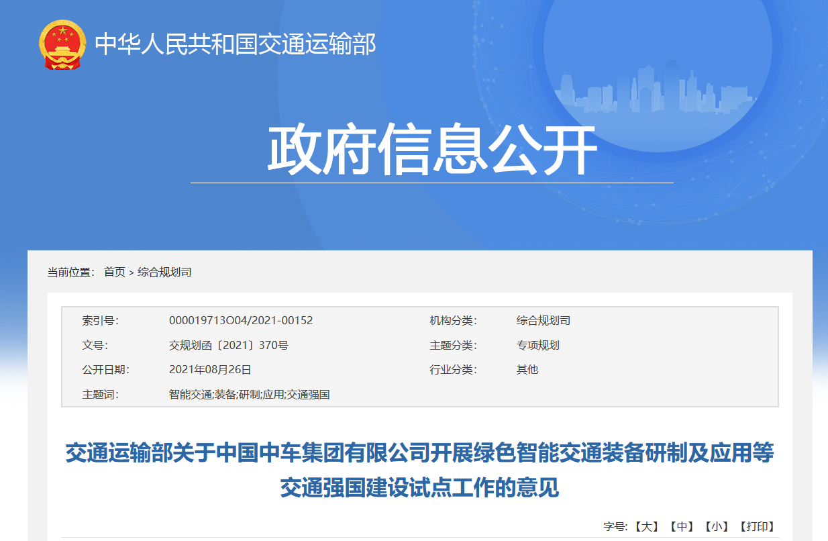
Task: Click the national emblem logo
Action: point(62,44)
